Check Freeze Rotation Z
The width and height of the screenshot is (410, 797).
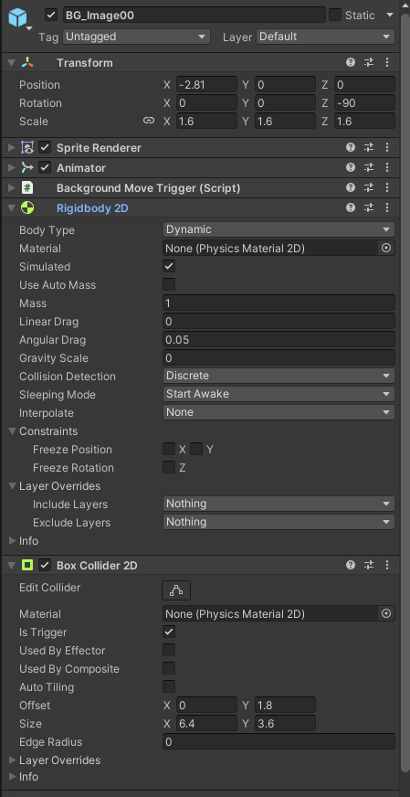click(x=169, y=468)
